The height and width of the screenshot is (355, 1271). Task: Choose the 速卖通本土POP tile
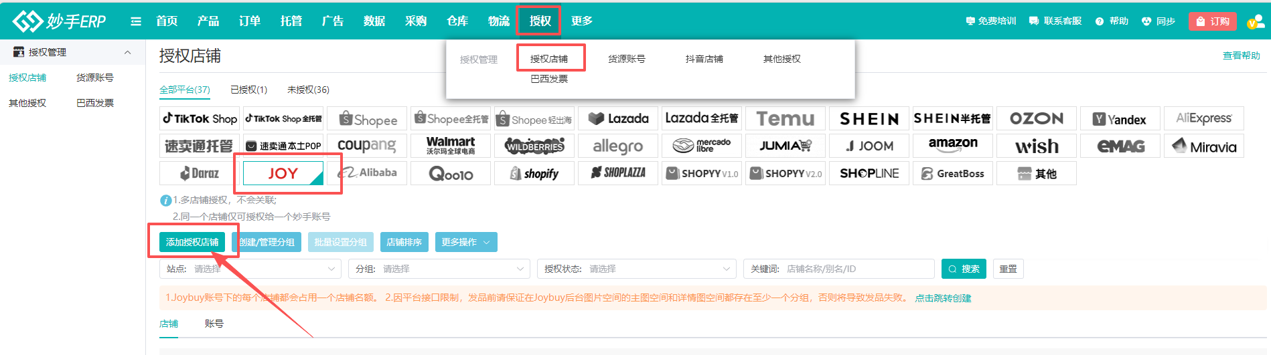coord(283,146)
